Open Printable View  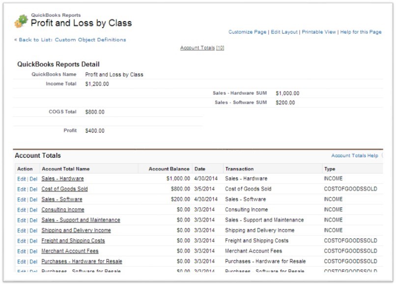319,32
